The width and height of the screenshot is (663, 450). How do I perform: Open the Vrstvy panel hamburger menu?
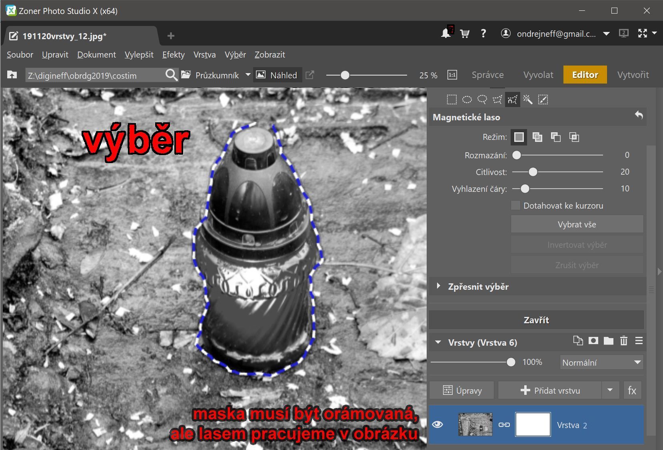tap(639, 341)
